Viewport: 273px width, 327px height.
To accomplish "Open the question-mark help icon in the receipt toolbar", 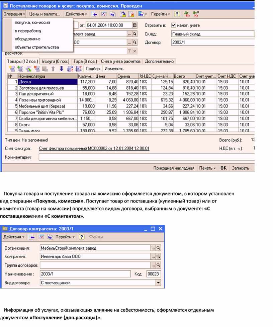I will point(177,14).
